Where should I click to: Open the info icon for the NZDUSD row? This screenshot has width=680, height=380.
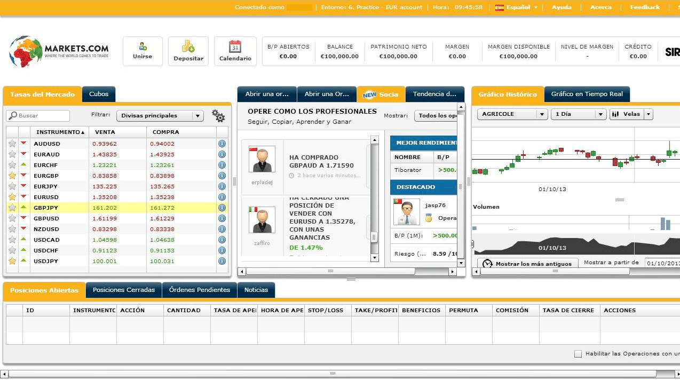point(222,229)
